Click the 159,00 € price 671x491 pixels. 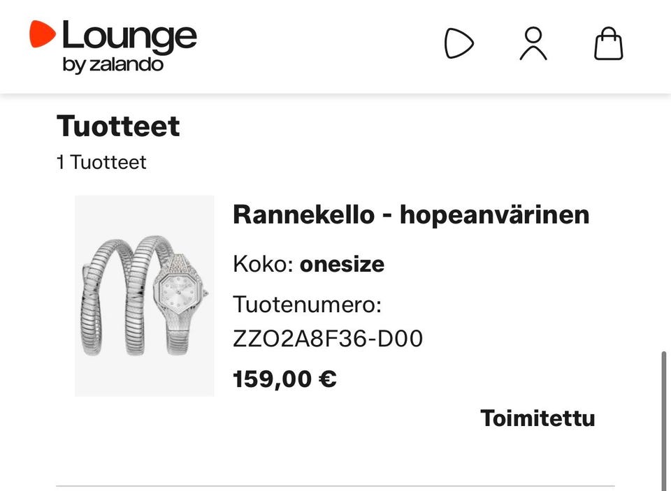pyautogui.click(x=284, y=379)
